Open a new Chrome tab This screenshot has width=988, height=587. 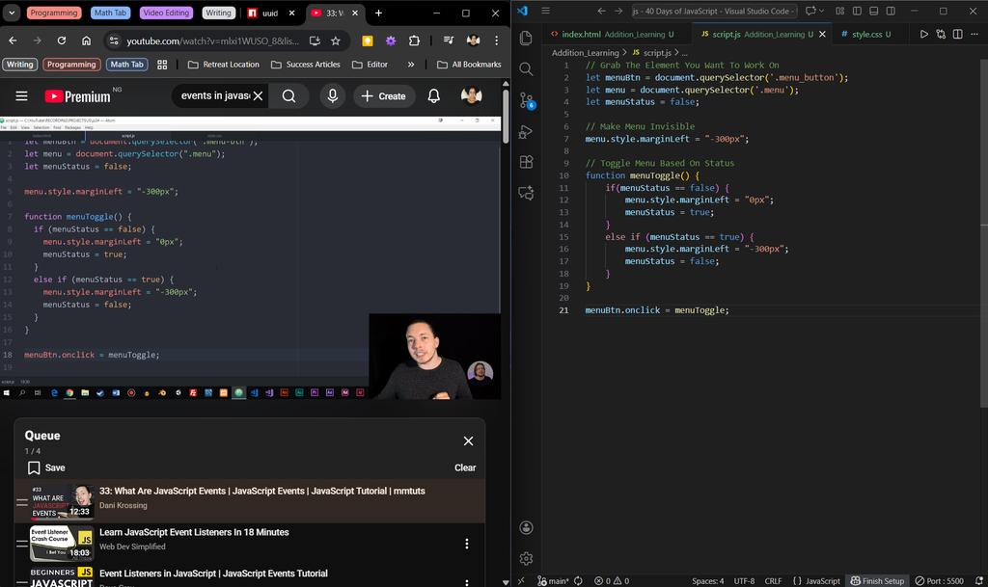378,13
